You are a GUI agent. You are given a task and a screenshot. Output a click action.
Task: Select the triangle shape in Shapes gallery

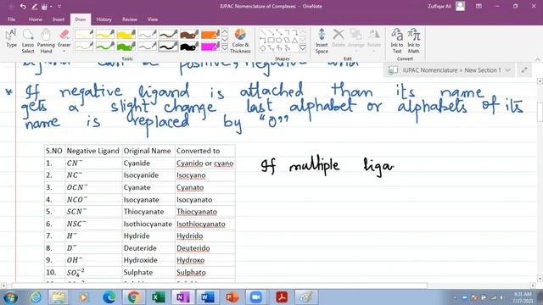tap(294, 41)
